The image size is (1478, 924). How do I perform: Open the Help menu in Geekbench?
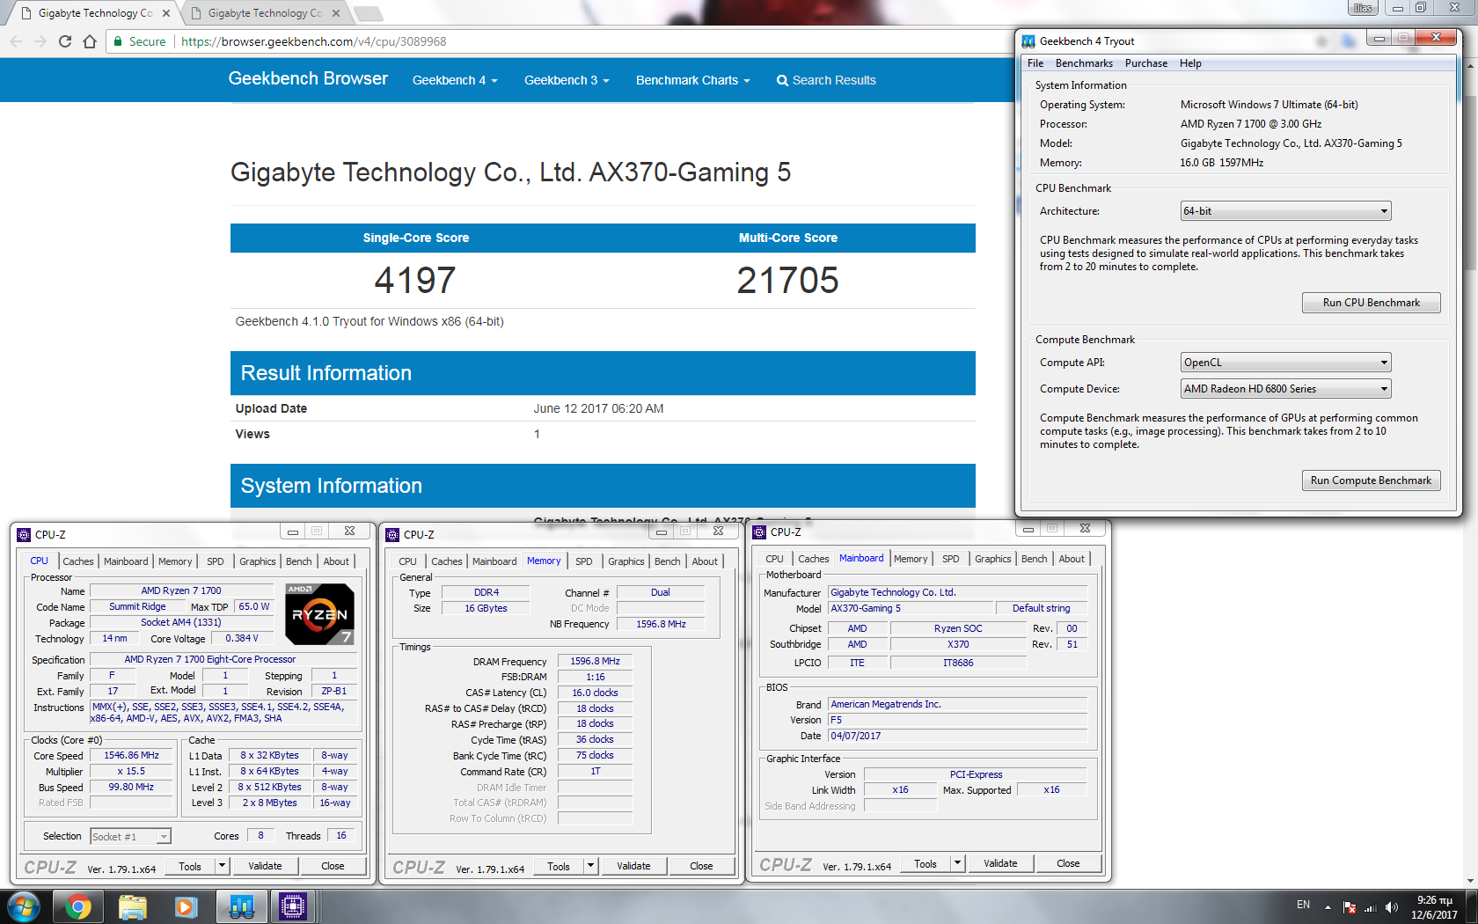(x=1190, y=63)
